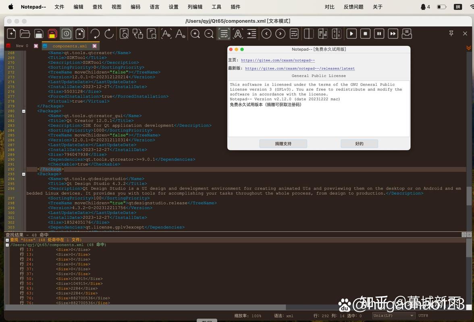Click the Save All icon in toolbar
This screenshot has height=322, width=474.
tap(52, 34)
